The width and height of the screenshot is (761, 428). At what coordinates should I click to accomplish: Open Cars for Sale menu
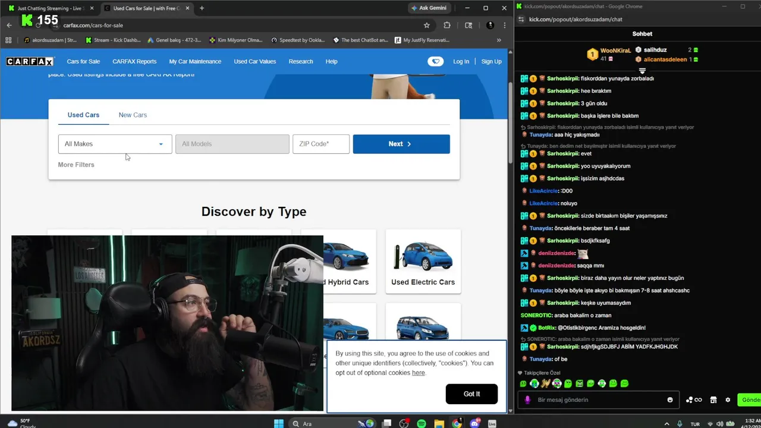pos(83,61)
